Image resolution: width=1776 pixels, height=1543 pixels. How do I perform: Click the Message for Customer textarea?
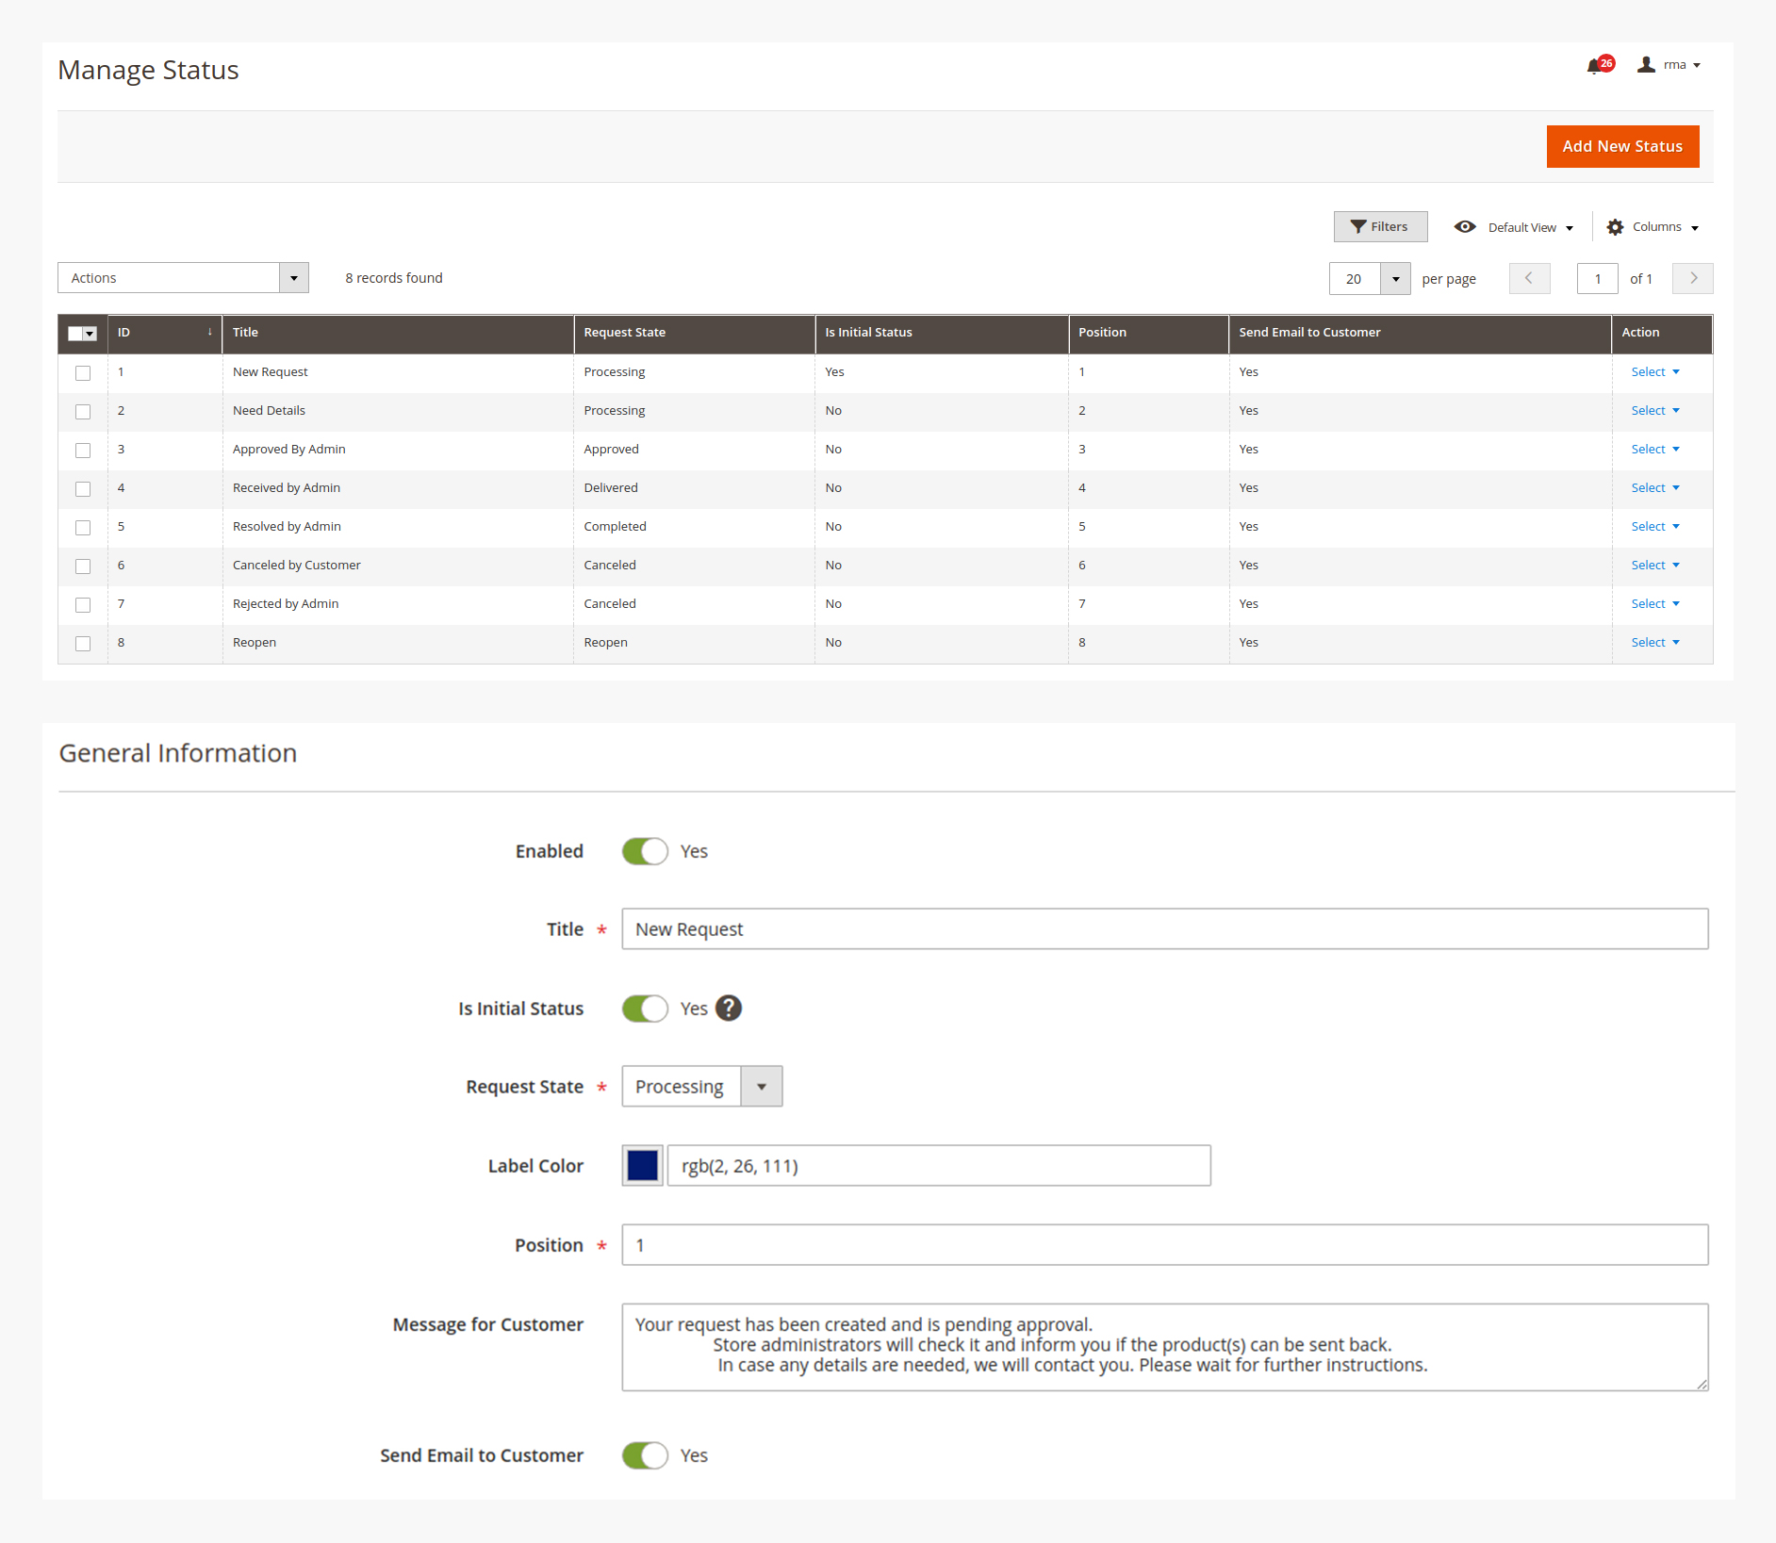[x=1165, y=1347]
